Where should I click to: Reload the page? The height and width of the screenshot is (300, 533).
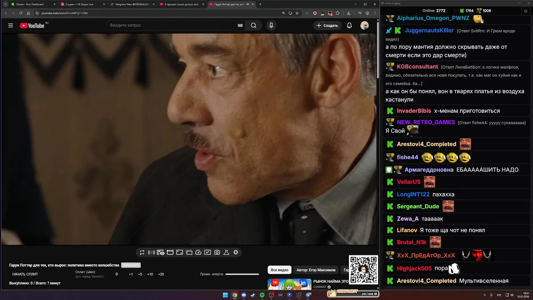pyautogui.click(x=21, y=13)
